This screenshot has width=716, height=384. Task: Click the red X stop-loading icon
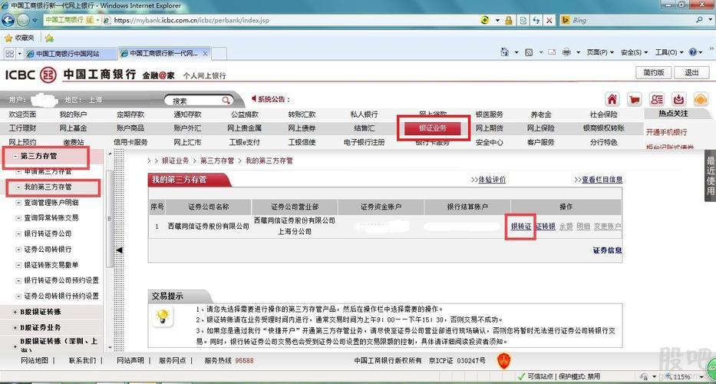(x=549, y=20)
